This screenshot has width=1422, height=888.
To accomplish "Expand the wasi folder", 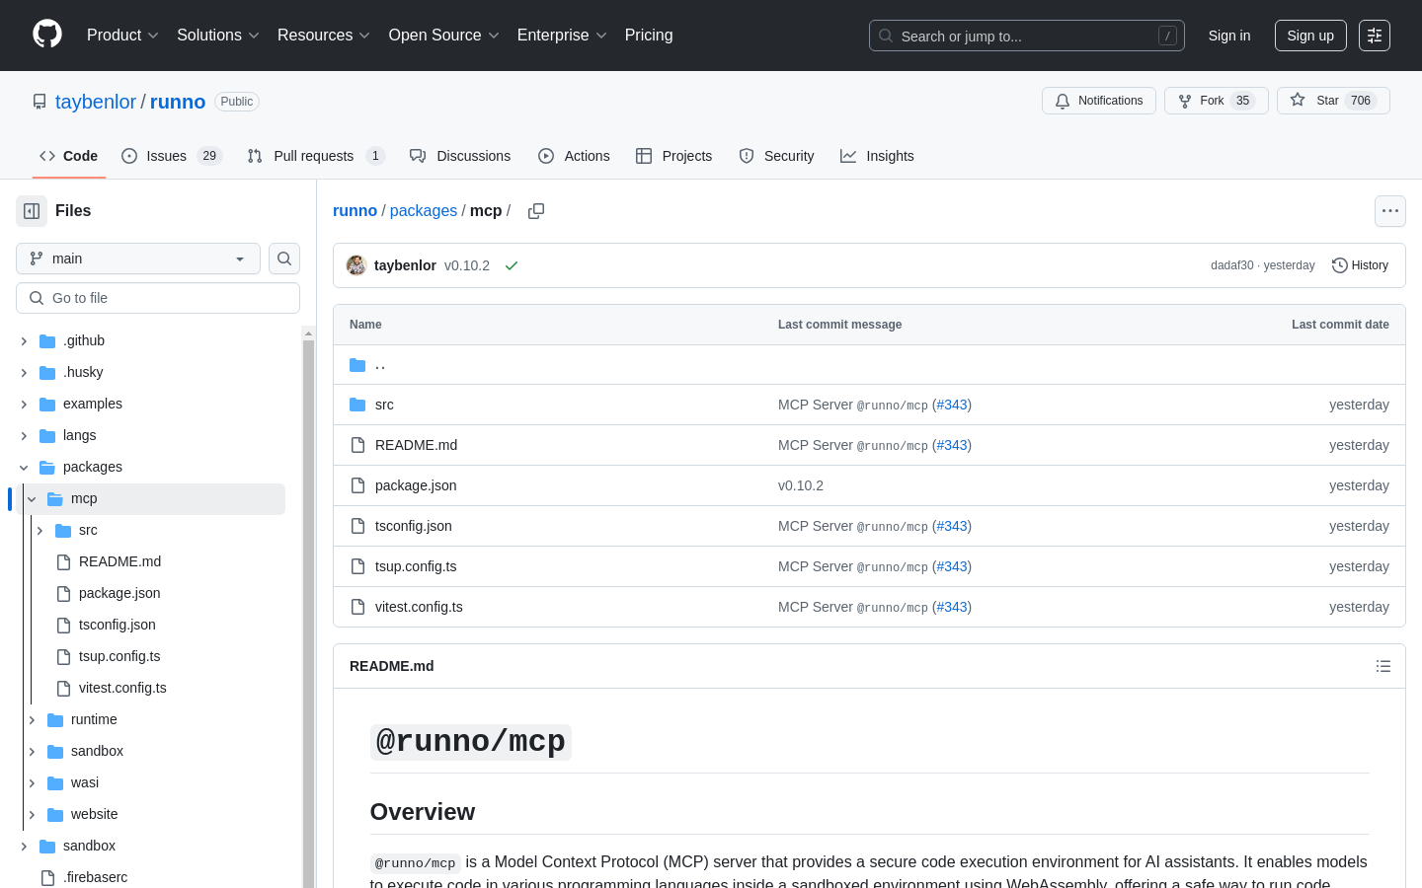I will tap(32, 782).
